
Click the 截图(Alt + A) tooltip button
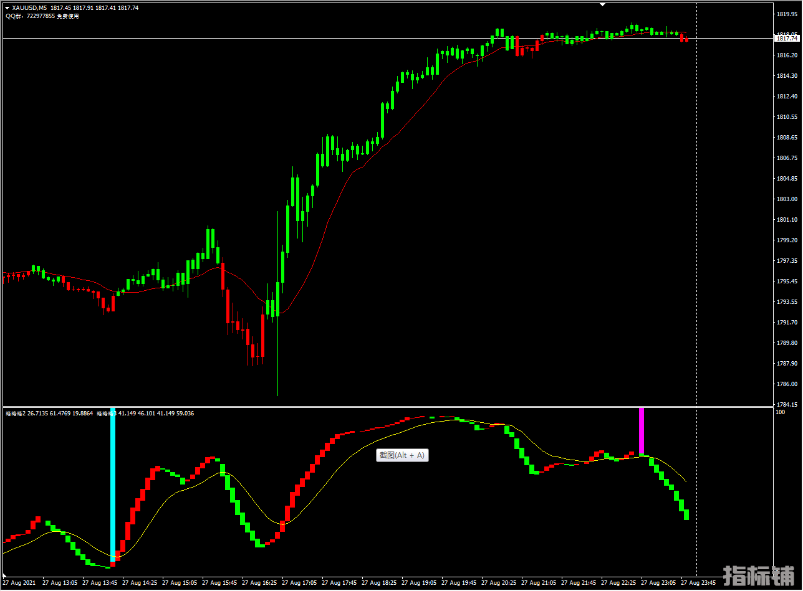pos(402,455)
